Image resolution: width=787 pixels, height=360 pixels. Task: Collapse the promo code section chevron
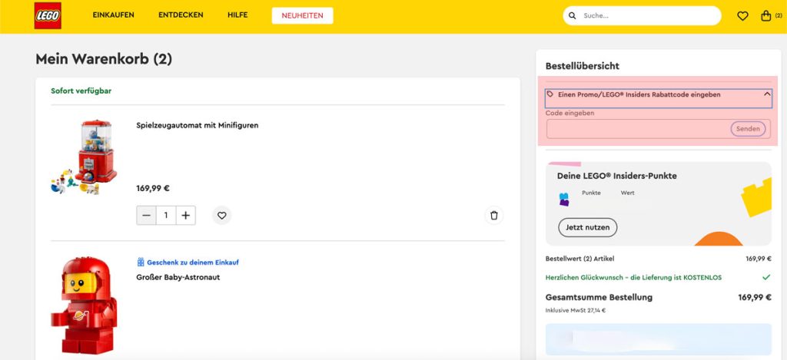[766, 94]
